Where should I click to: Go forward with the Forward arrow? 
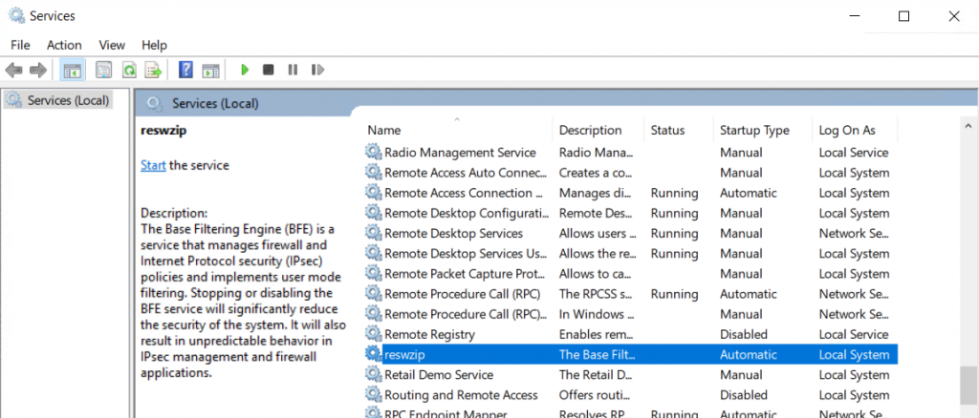[38, 70]
